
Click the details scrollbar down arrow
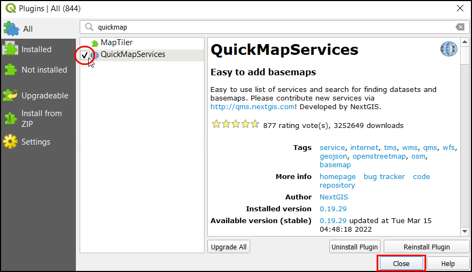(x=465, y=231)
